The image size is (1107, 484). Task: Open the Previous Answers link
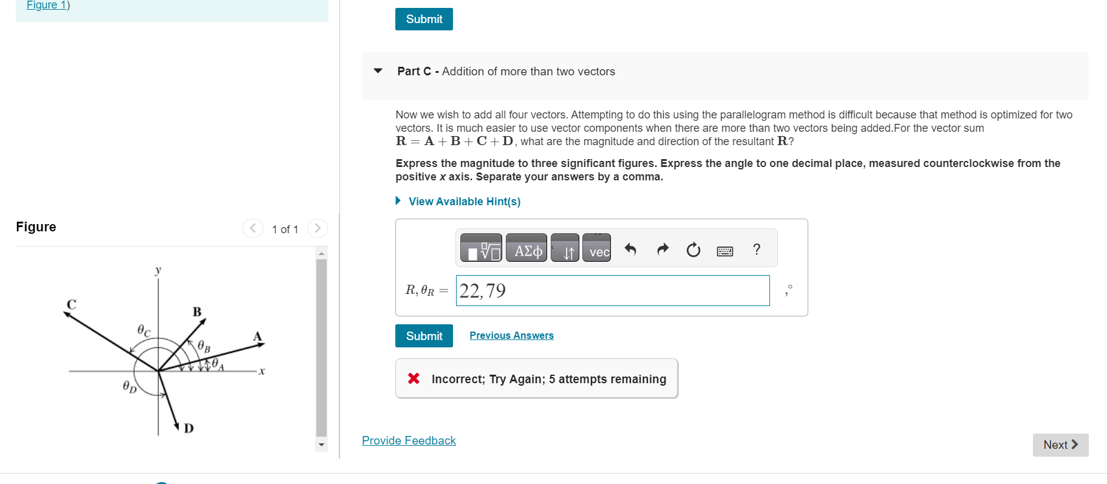(x=511, y=335)
